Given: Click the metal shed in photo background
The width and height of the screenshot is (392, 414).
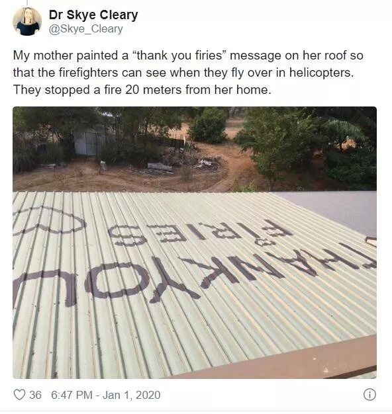Looking at the screenshot, I should click(91, 143).
